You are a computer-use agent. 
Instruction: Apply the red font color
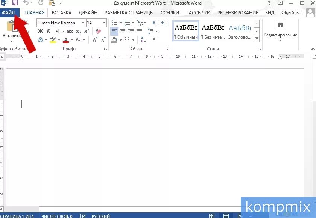pyautogui.click(x=66, y=40)
